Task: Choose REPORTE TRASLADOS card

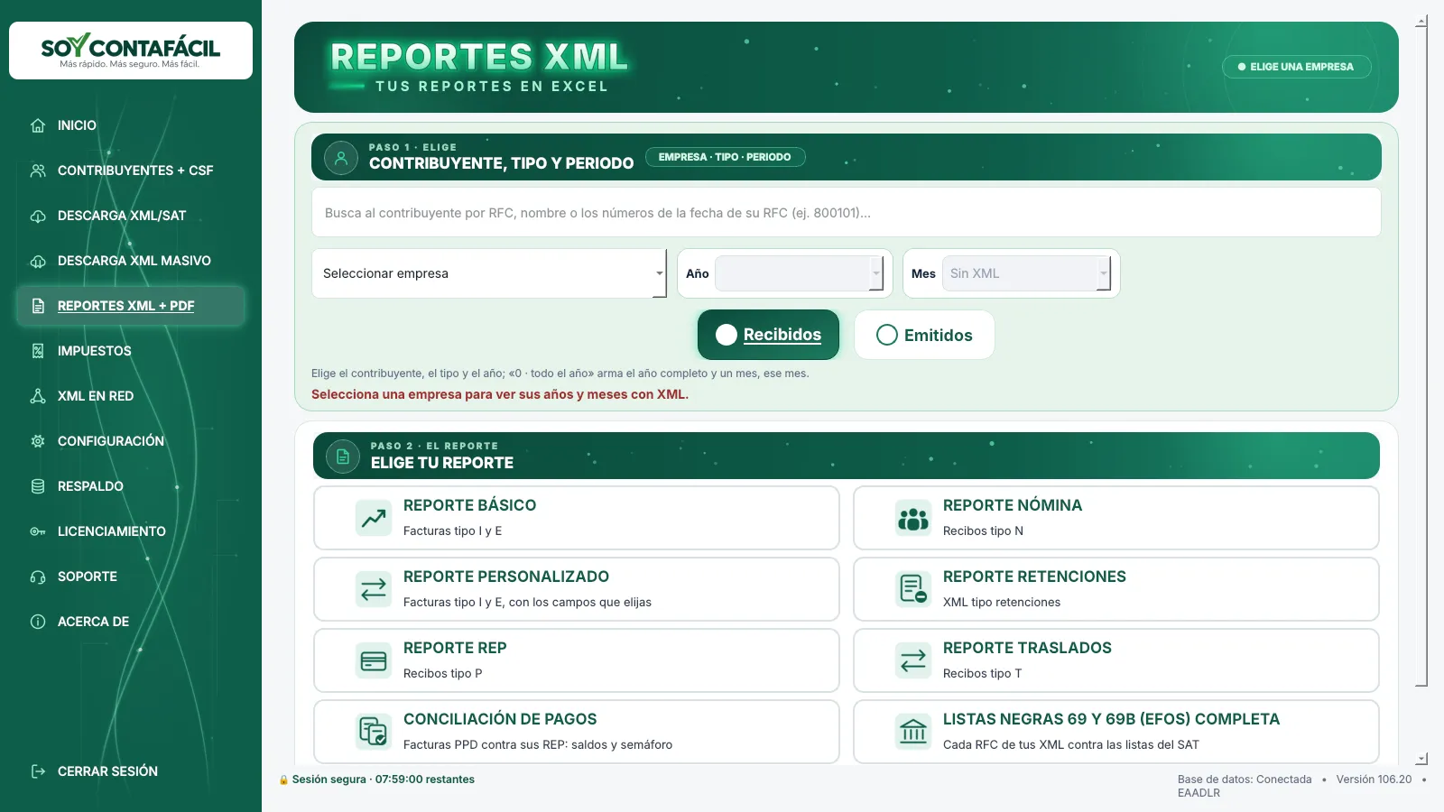Action: click(1116, 660)
